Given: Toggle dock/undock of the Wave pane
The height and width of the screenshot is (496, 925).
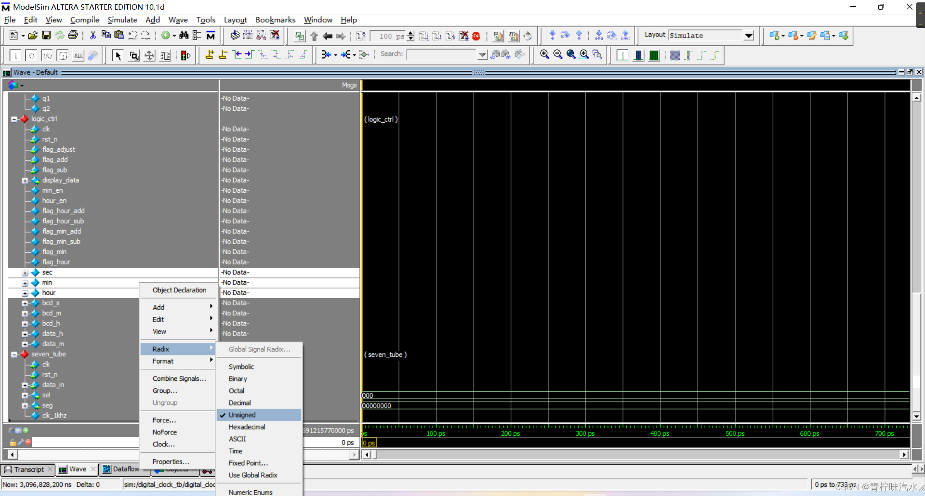Looking at the screenshot, I should 910,72.
